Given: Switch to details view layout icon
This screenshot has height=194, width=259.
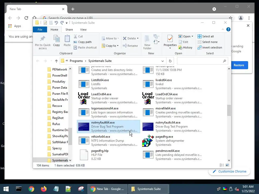Looking at the screenshot, I should (222, 165).
